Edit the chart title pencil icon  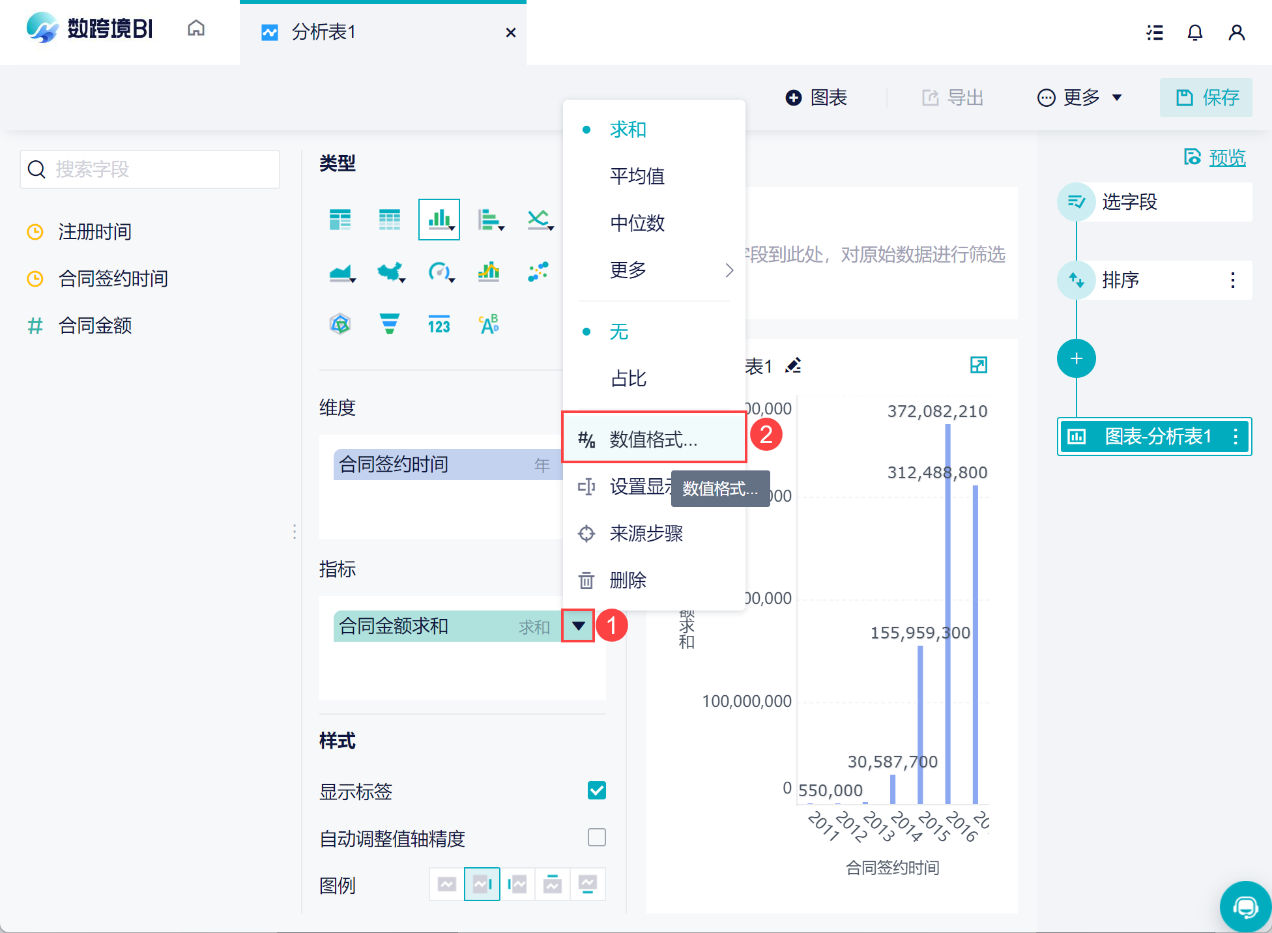[x=793, y=366]
